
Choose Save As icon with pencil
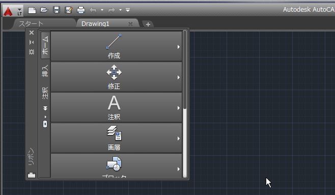point(69,10)
